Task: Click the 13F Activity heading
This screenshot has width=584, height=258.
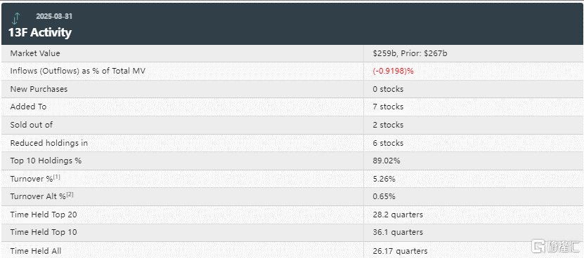Action: click(x=40, y=32)
